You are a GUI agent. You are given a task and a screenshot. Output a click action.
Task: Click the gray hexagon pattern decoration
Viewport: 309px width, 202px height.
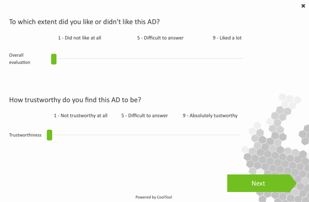275,142
